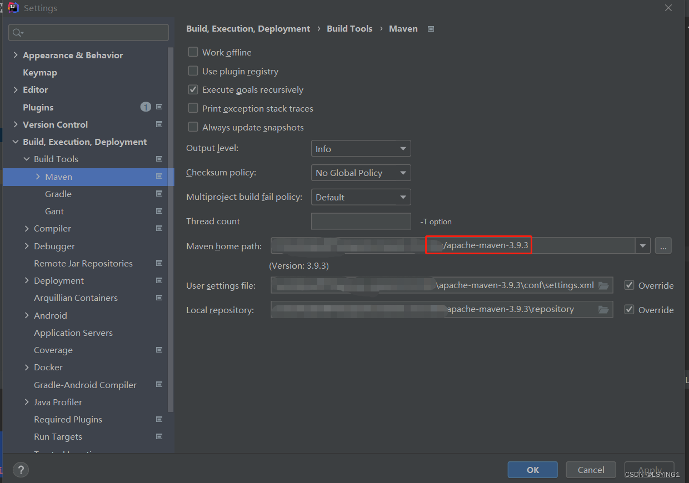Click the project-level icon next to Required Plugins
The image size is (689, 483).
(x=159, y=419)
